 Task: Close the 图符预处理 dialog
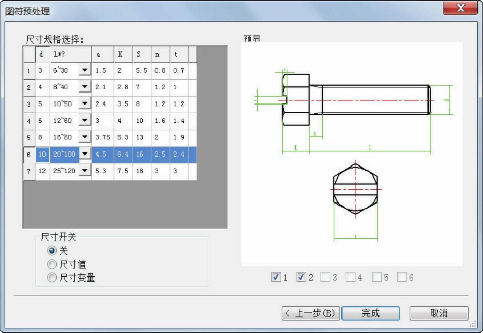click(461, 8)
